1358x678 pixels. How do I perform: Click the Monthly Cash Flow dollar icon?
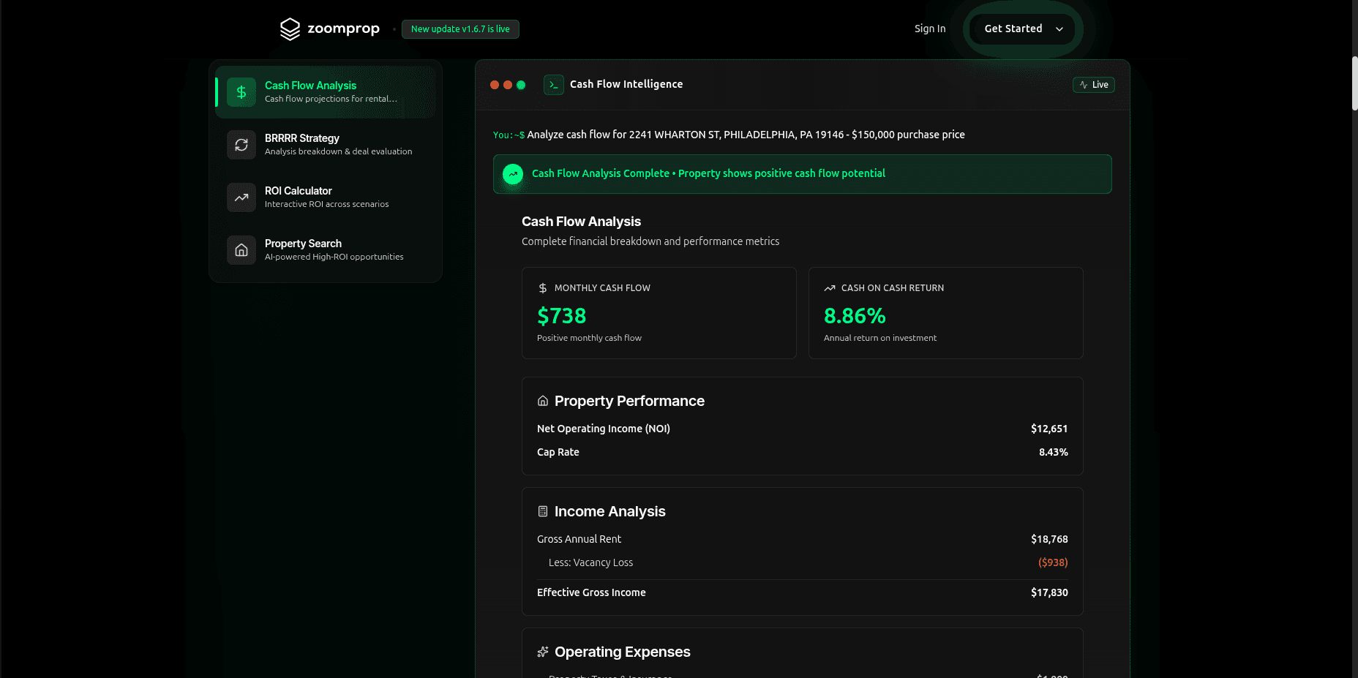(542, 288)
